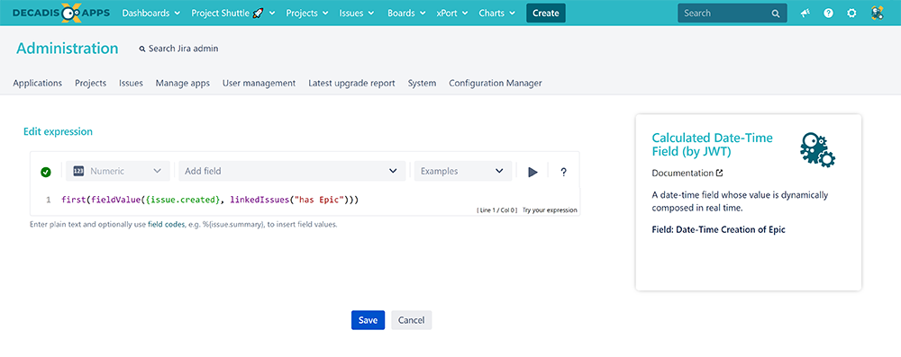Viewport: 901px width, 357px height.
Task: Open the Latest upgrade report tab
Action: pos(351,84)
